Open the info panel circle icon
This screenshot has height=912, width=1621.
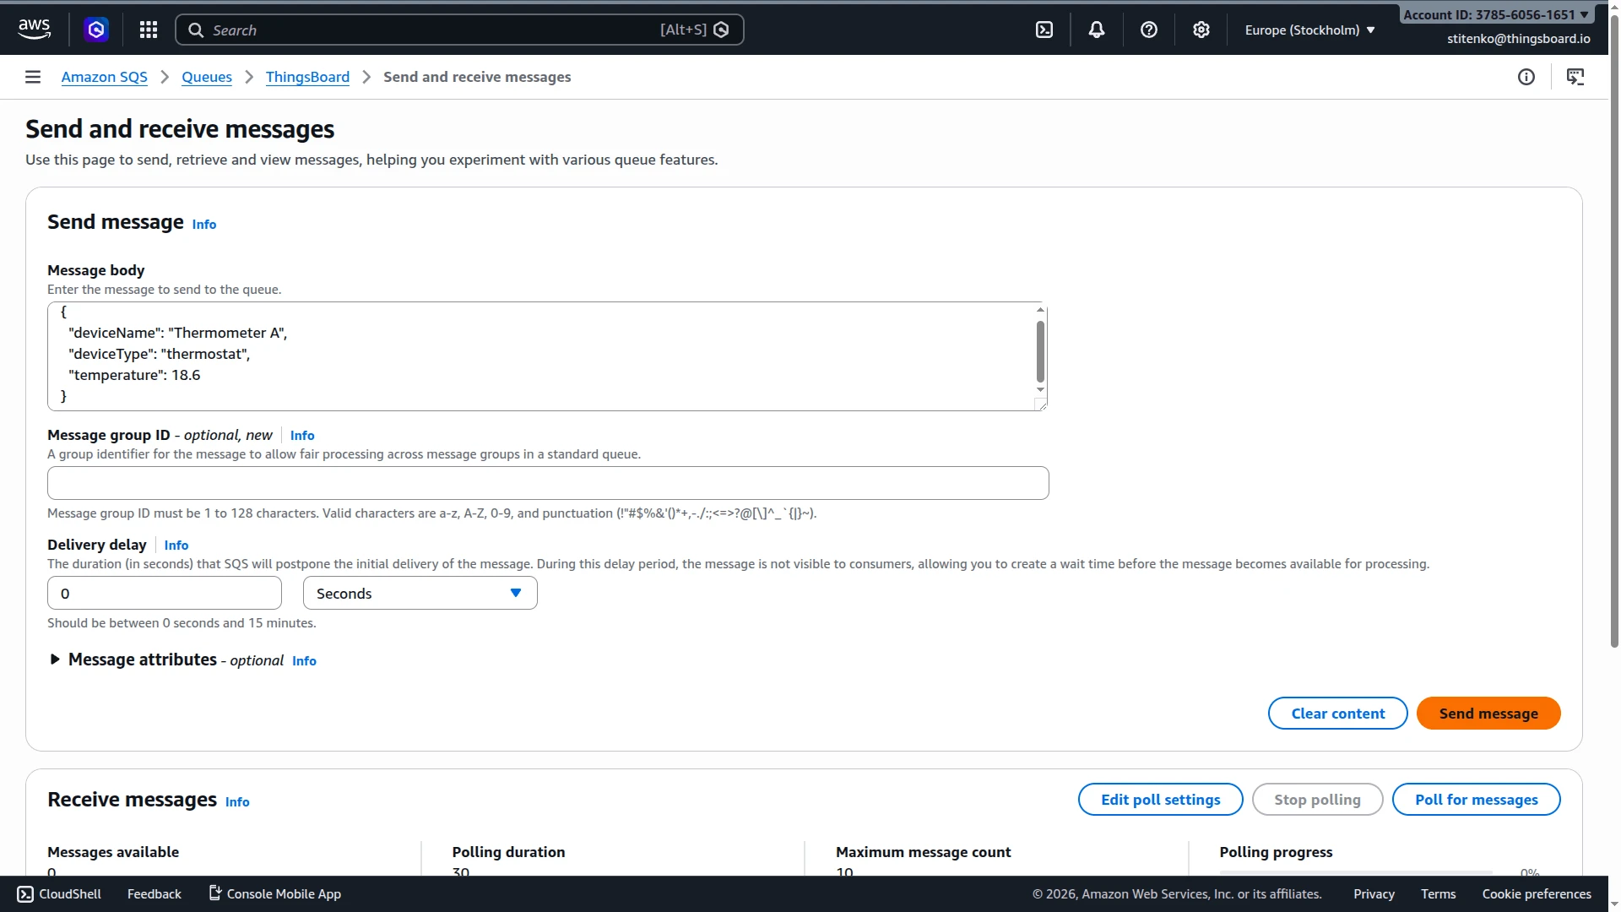(1526, 77)
